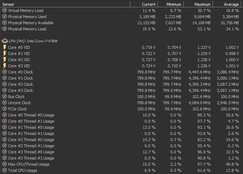Click the Virtual Memory Load clock icon

click(x=4, y=10)
